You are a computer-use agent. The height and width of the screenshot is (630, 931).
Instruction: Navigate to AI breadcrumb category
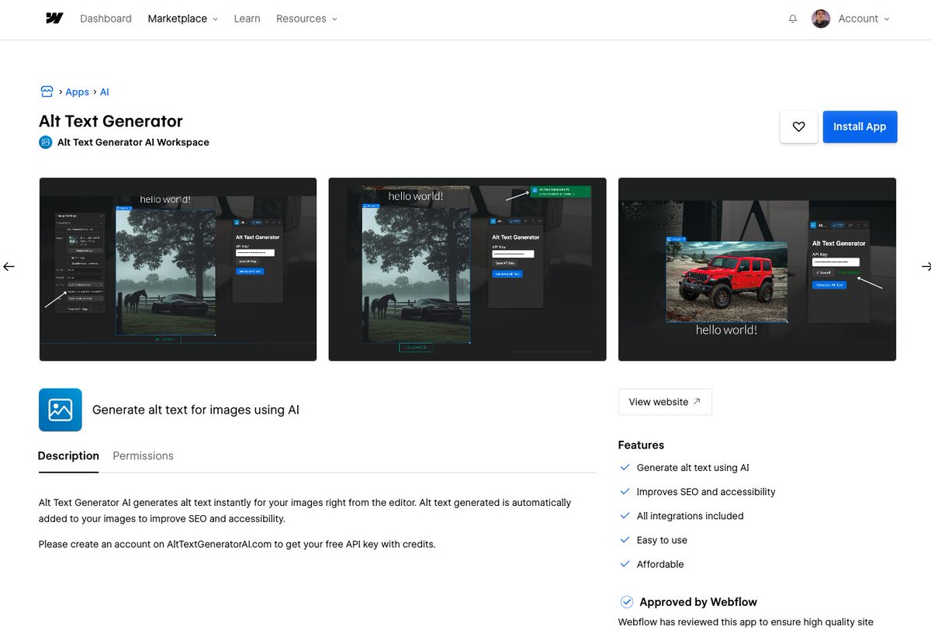105,92
